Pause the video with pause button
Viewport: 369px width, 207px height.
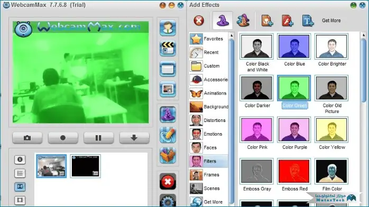98,138
